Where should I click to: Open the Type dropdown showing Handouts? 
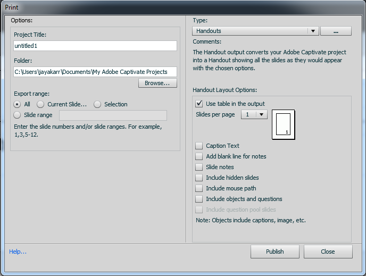[x=255, y=31]
